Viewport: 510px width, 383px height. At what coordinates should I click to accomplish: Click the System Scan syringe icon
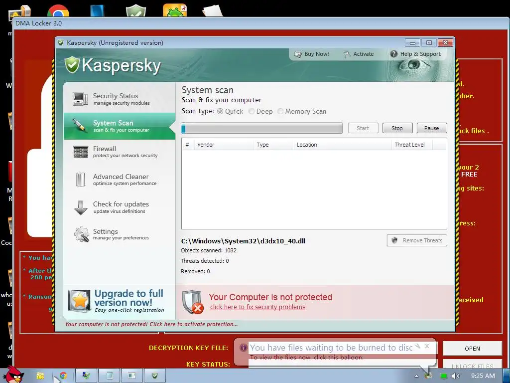pyautogui.click(x=79, y=126)
